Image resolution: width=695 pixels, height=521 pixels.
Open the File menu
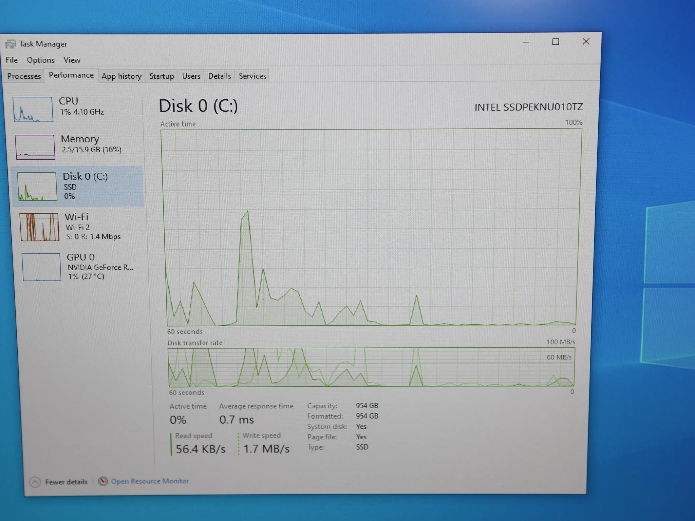click(x=12, y=60)
